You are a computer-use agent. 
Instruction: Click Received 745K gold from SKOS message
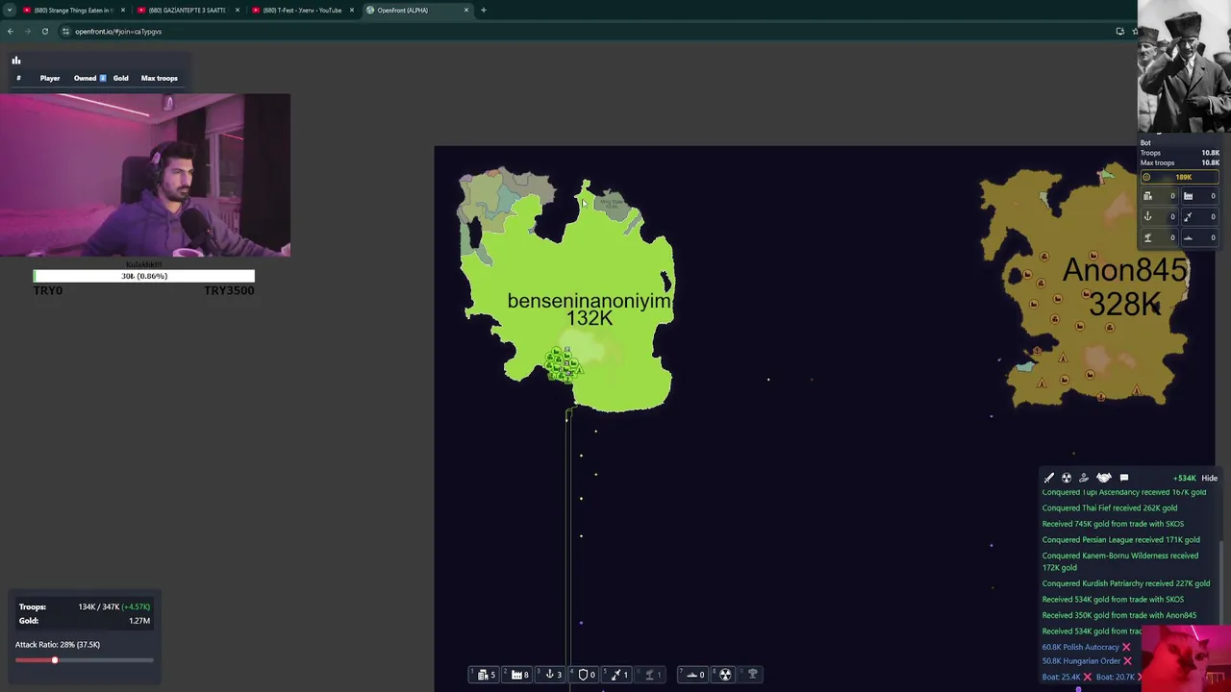tap(1113, 524)
